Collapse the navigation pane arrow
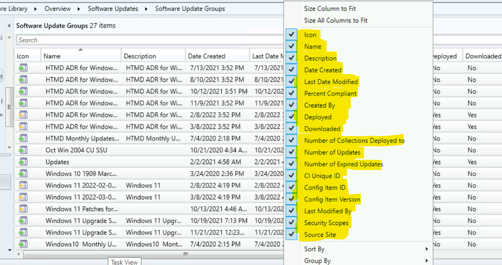 click(9, 26)
